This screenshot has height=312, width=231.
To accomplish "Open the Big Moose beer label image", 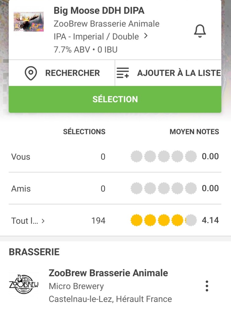I will (29, 22).
